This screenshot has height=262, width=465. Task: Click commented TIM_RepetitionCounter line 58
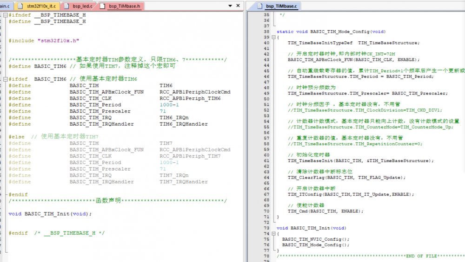[x=355, y=144]
